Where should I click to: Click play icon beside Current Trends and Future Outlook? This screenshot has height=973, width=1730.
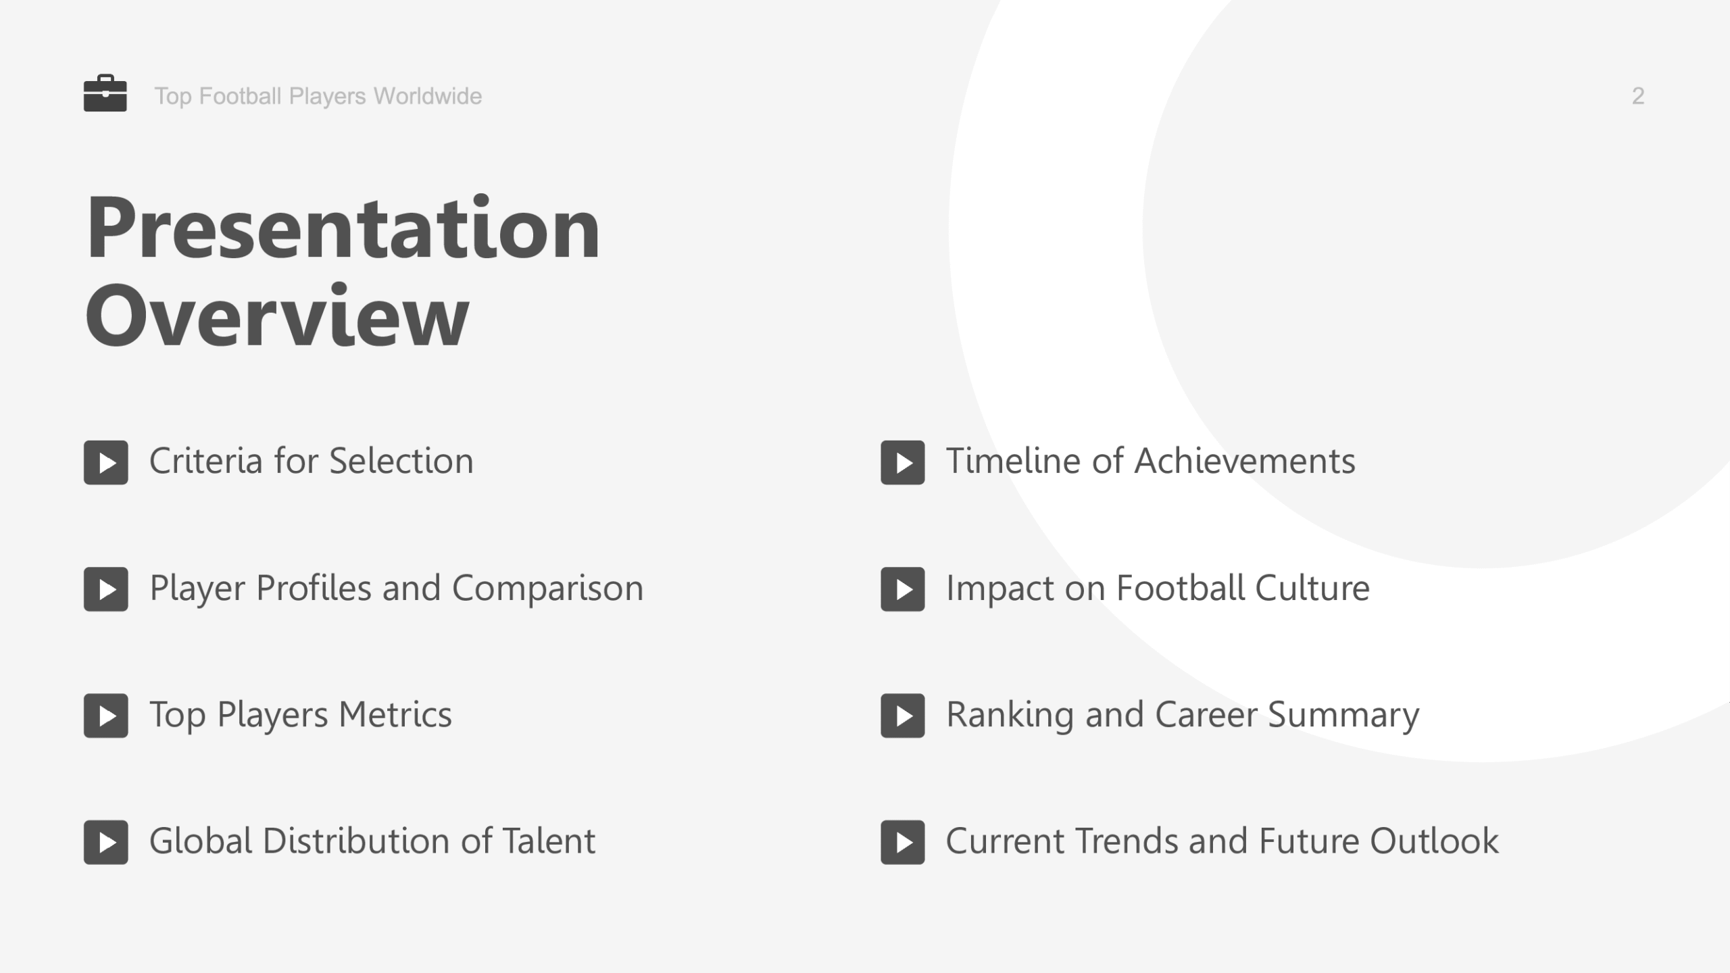(902, 842)
